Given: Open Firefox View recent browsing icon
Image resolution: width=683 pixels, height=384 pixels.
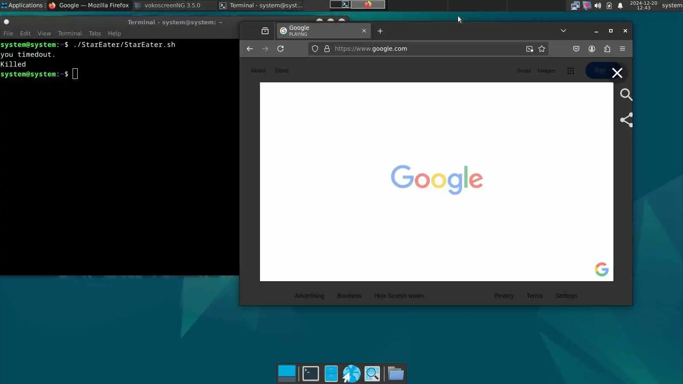Looking at the screenshot, I should 265,31.
